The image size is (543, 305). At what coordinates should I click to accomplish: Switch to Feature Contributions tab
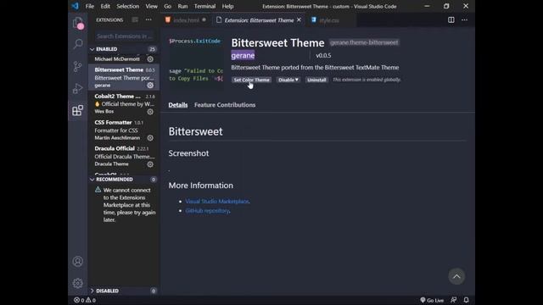[x=225, y=105]
